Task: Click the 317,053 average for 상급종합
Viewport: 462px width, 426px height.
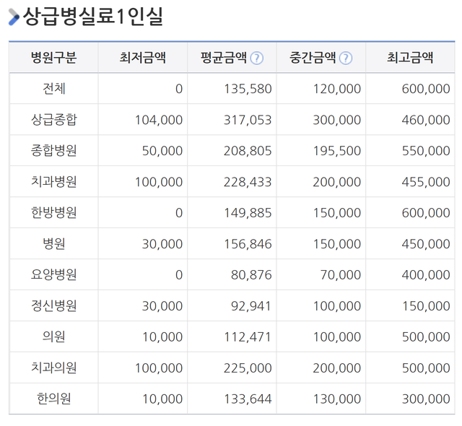Action: click(248, 120)
